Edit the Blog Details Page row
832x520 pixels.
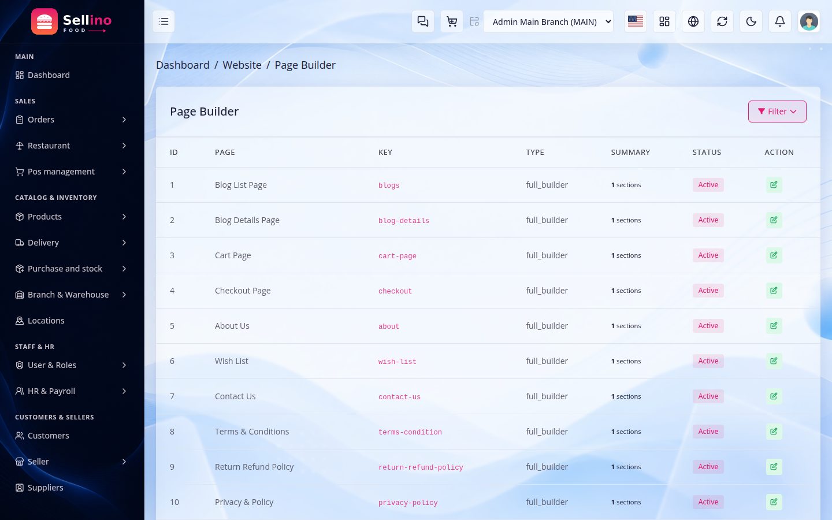point(774,220)
